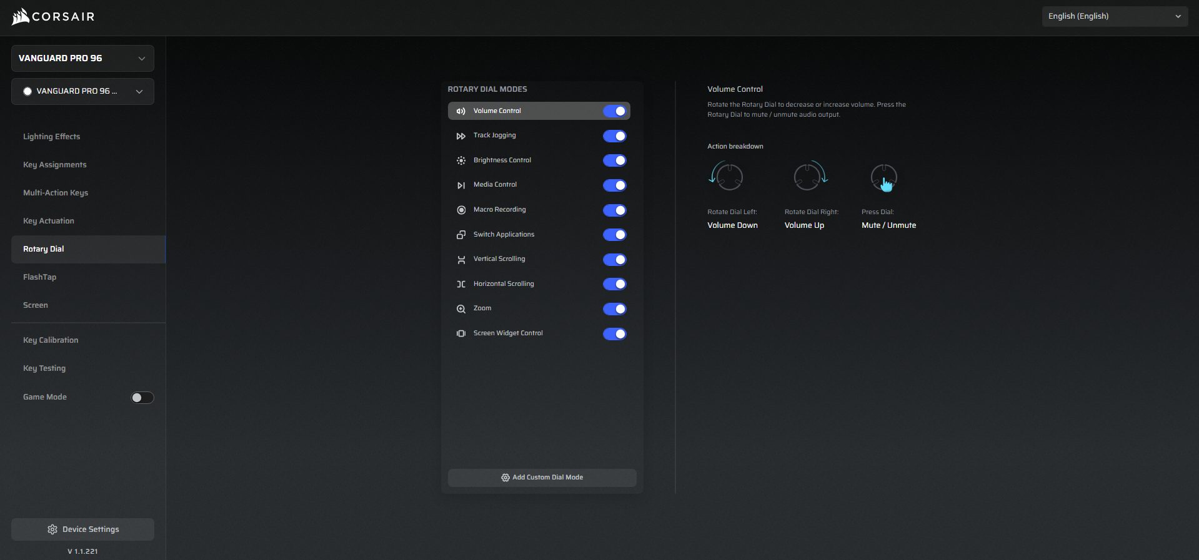
Task: Select the Vertical Scrolling mode label
Action: coord(499,259)
